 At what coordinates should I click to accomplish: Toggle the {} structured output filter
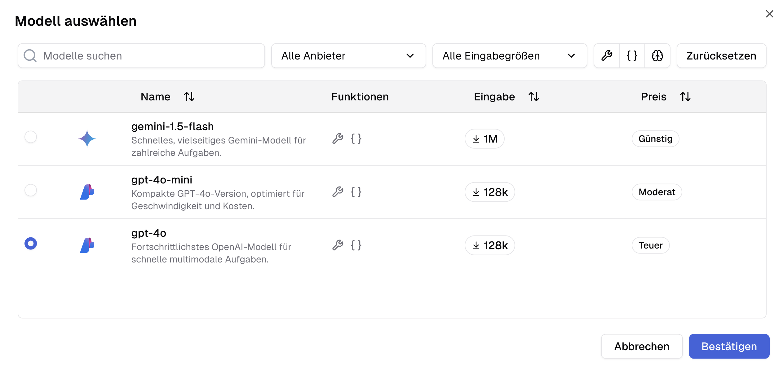[632, 56]
